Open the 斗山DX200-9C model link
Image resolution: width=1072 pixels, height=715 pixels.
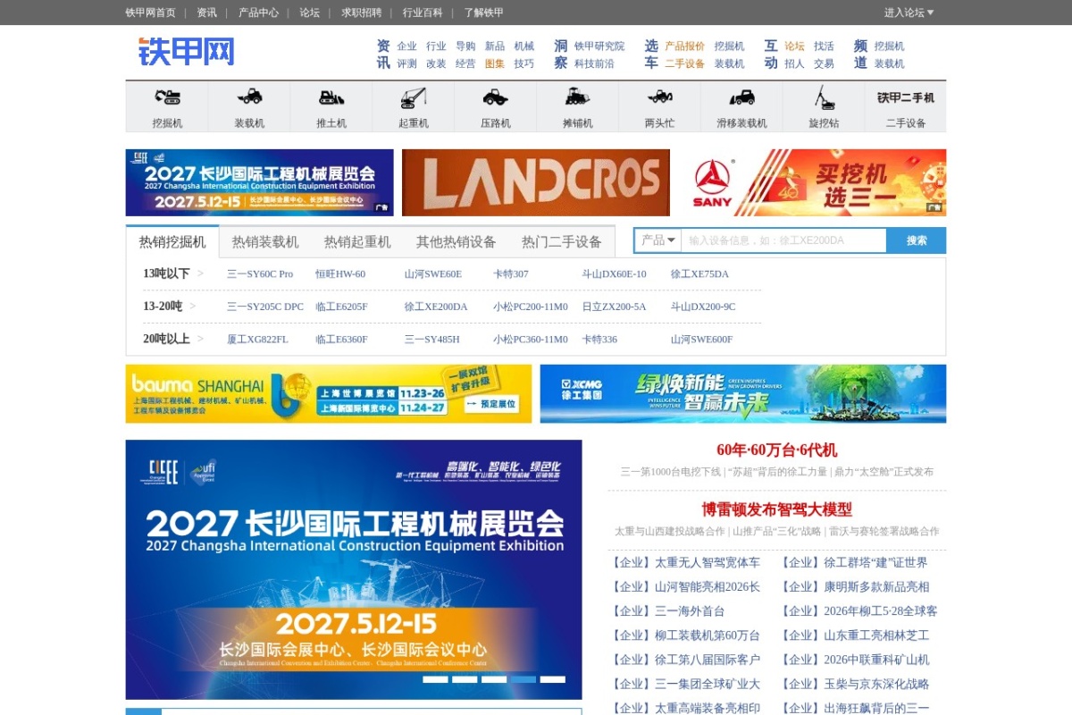tap(703, 307)
